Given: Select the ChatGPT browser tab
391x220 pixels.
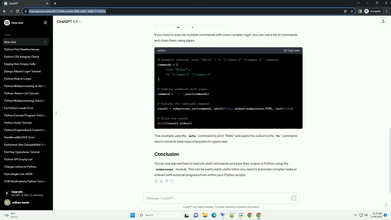Looking at the screenshot, I should click(x=26, y=3).
